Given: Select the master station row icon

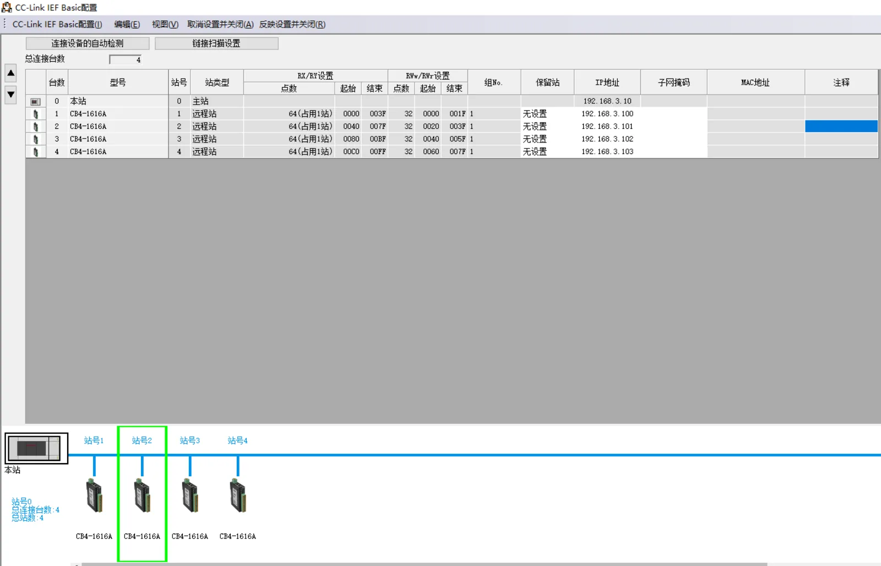Looking at the screenshot, I should [35, 101].
